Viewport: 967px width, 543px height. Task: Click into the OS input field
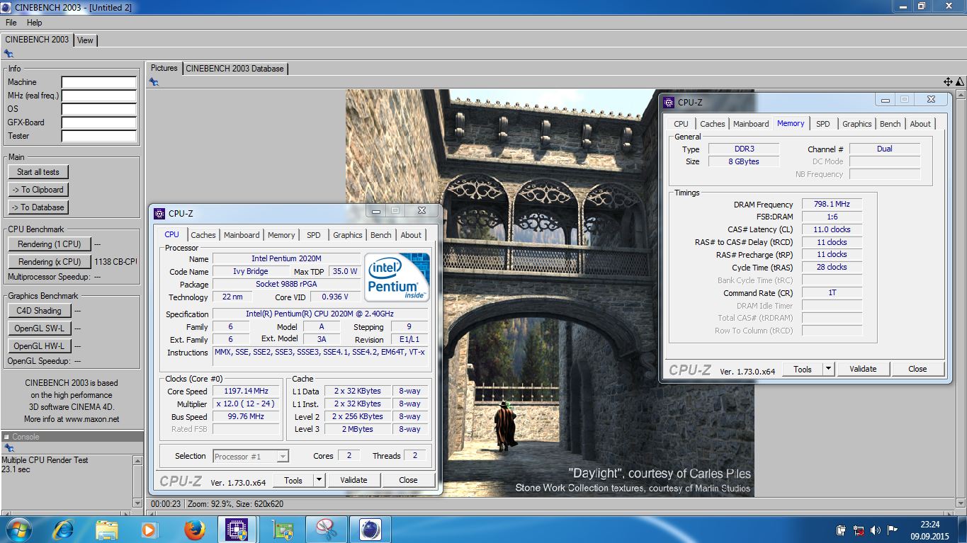[x=99, y=110]
